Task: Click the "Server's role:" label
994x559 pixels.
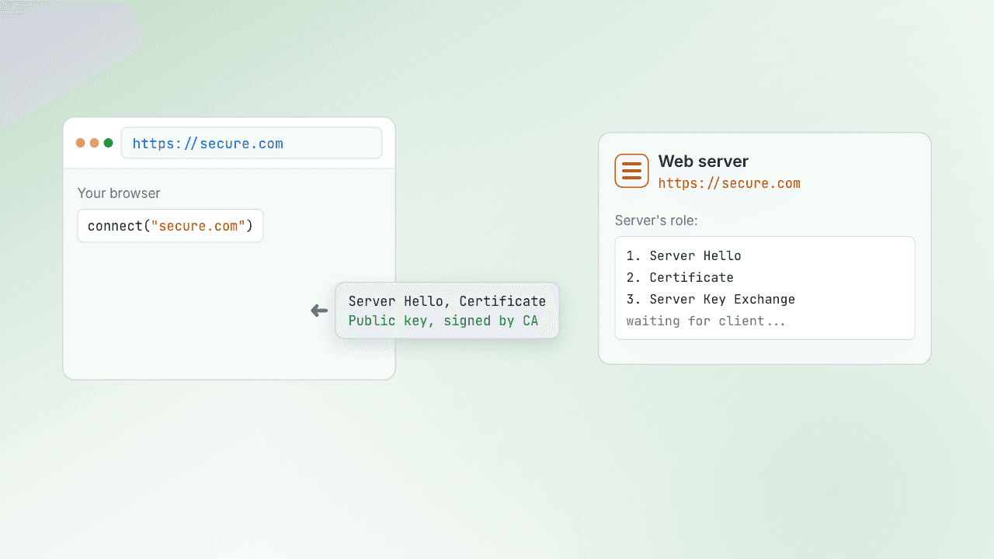Action: click(656, 220)
